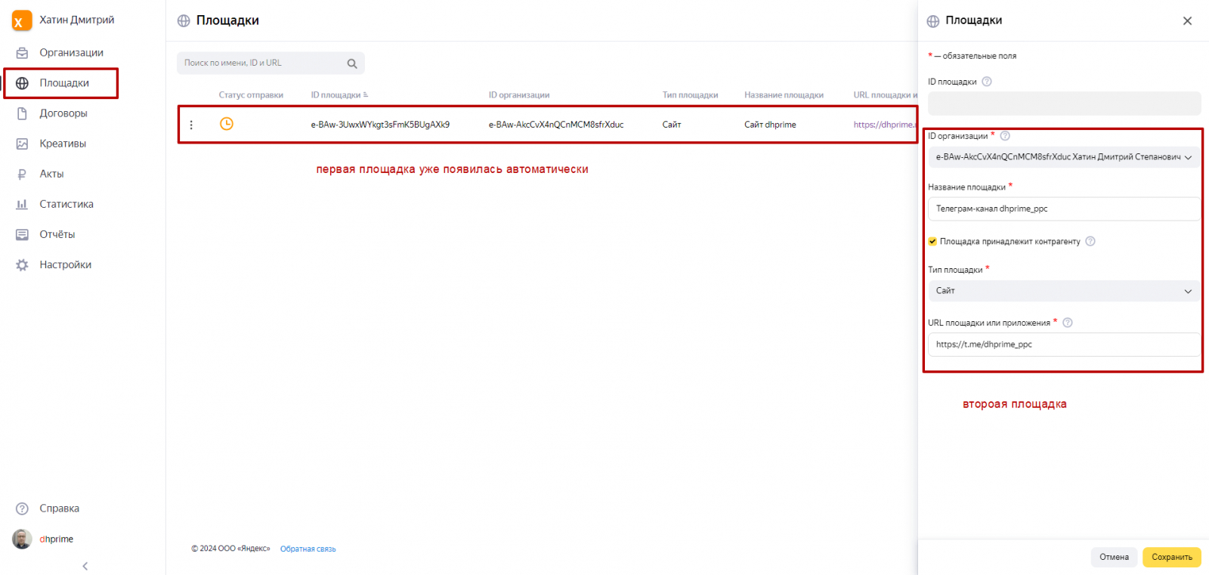
Task: Click the Площадки globe icon in sidebar
Action: pyautogui.click(x=22, y=83)
